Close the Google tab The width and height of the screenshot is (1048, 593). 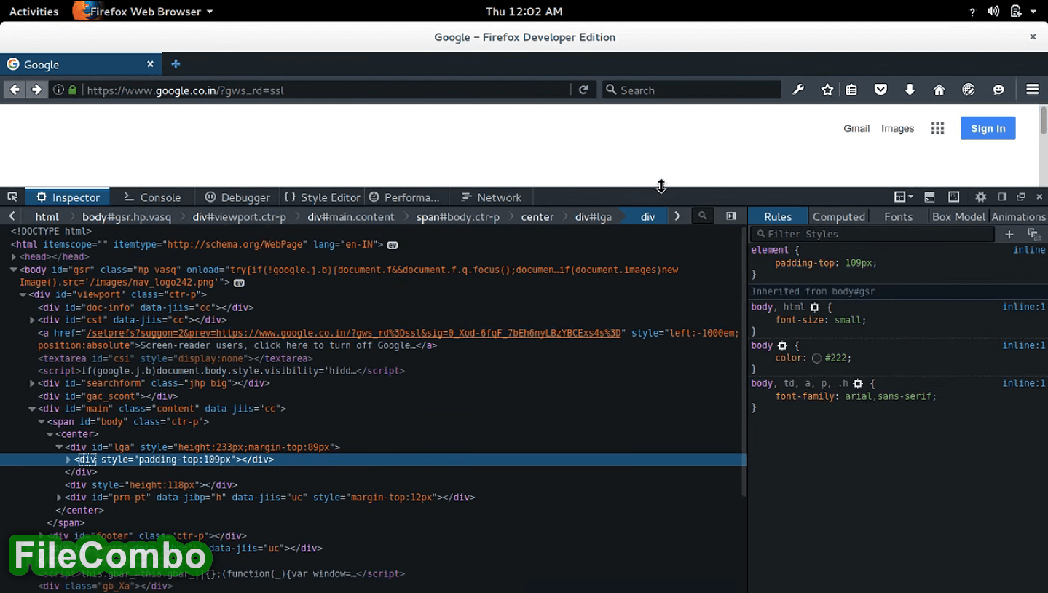pos(150,64)
